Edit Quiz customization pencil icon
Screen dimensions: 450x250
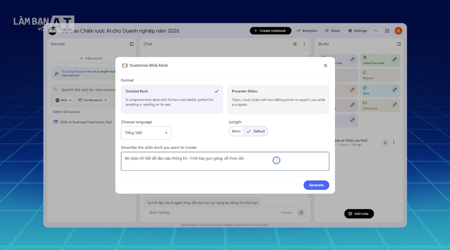point(395,90)
